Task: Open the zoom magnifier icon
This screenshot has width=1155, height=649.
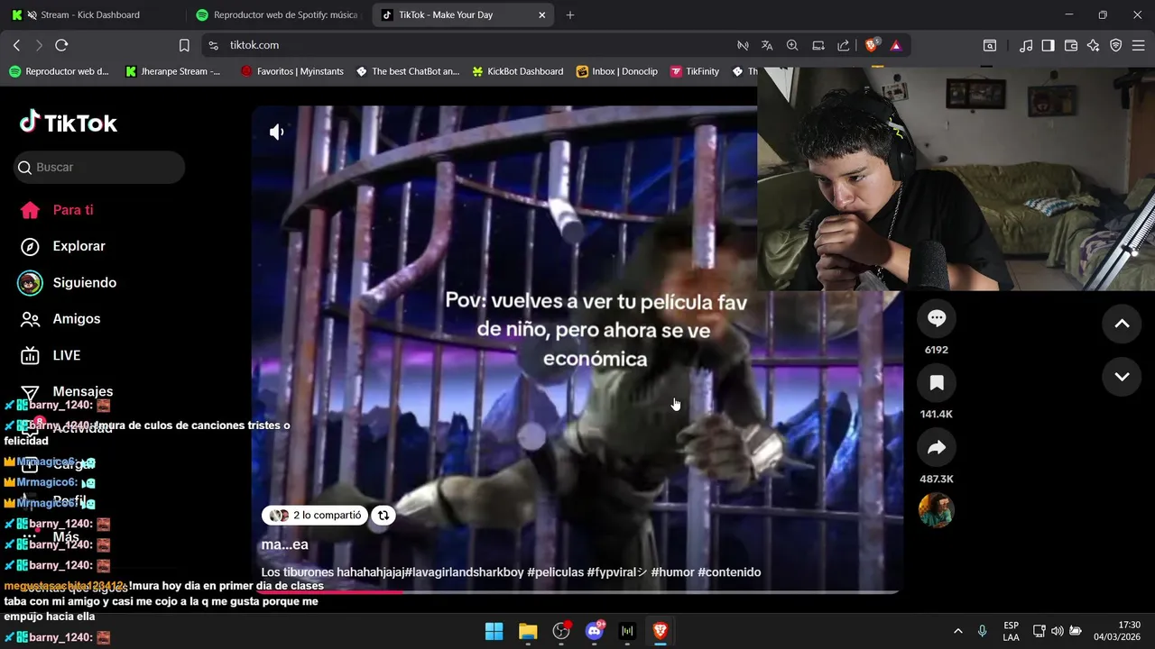Action: point(792,45)
